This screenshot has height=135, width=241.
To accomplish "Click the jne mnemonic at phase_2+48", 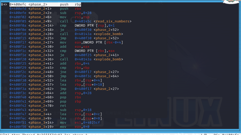I will [63, 72].
